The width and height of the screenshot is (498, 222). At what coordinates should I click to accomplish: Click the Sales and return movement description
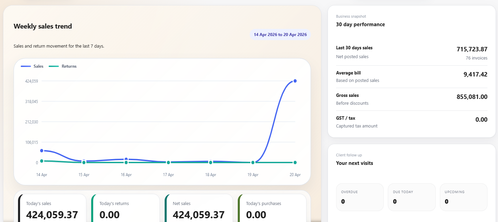pos(59,46)
